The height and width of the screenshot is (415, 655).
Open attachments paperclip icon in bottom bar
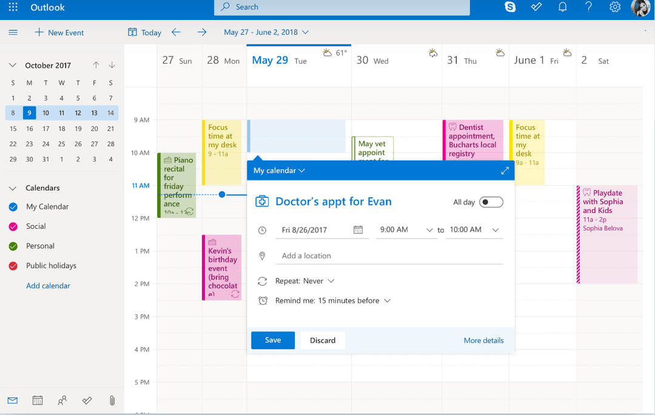pyautogui.click(x=112, y=400)
